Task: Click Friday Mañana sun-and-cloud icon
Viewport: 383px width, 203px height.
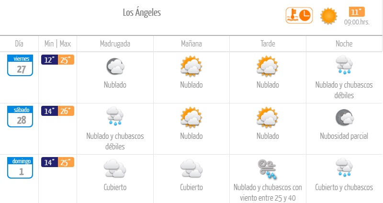Action: click(x=191, y=67)
